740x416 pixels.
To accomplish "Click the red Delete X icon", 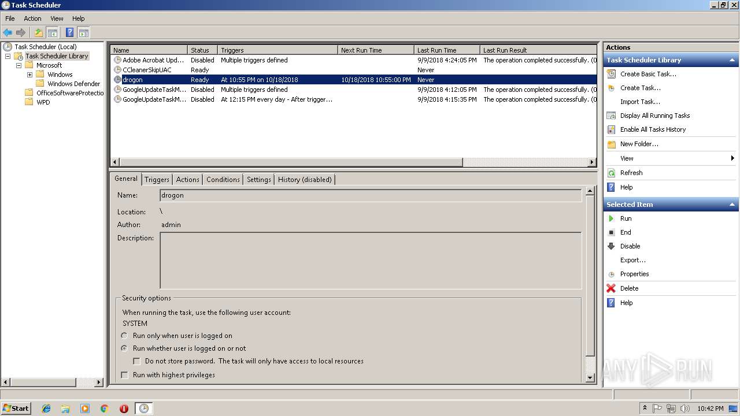I will [611, 288].
